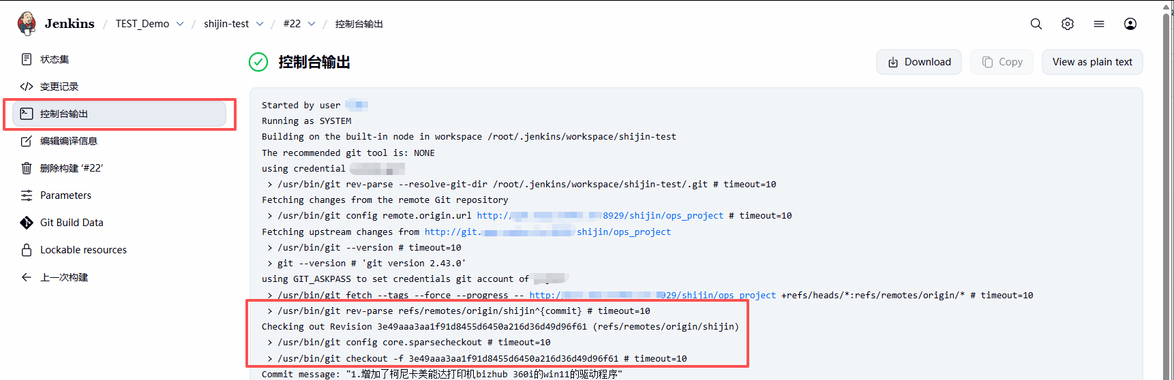Go to 上一次构建 in the sidebar
This screenshot has width=1174, height=380.
coord(119,277)
